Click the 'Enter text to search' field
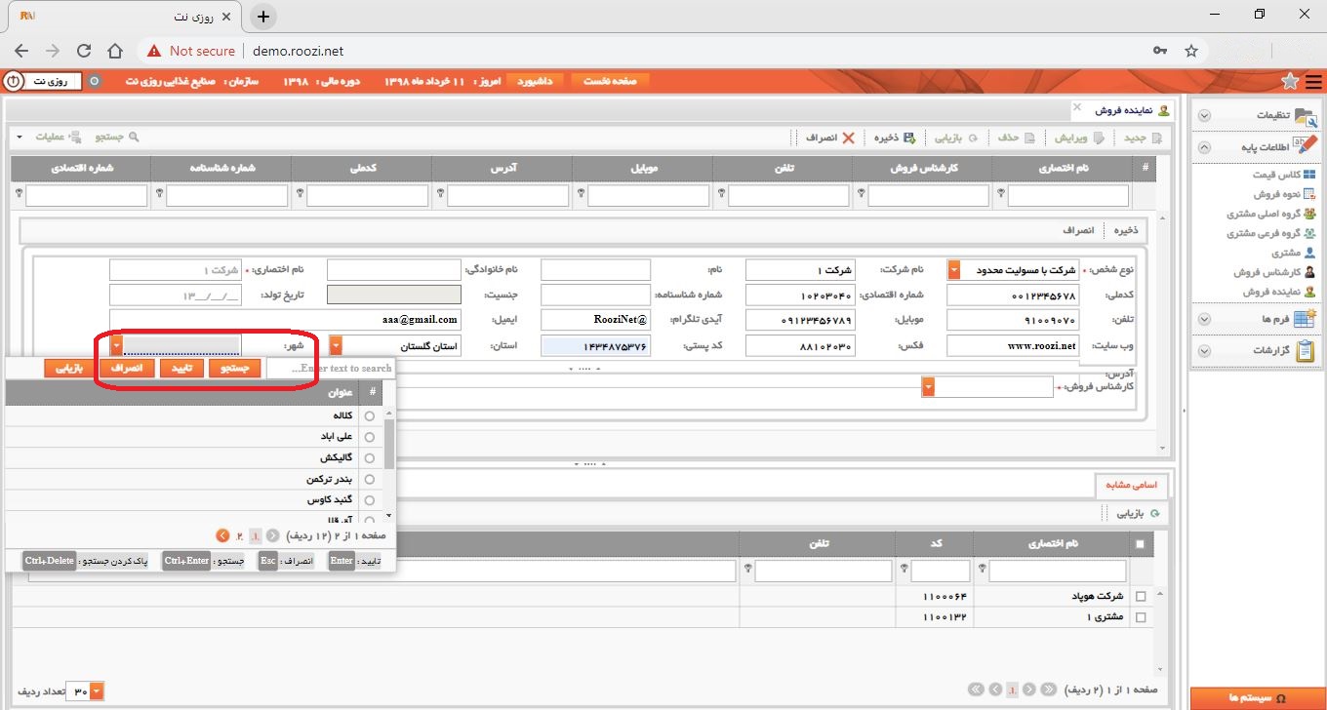Screen dimensions: 1327x710 (x=330, y=369)
